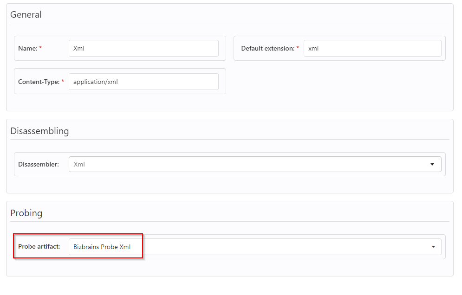The height and width of the screenshot is (295, 462).
Task: Click the red asterisk beside Content-Type
Action: pos(63,82)
